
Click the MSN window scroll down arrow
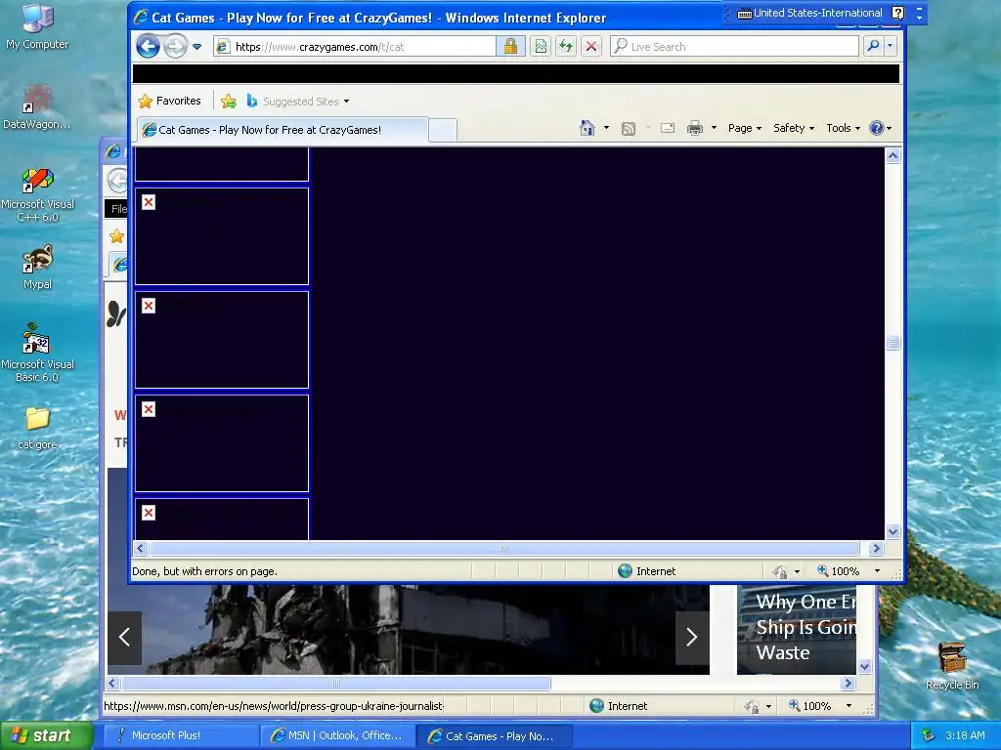click(865, 667)
